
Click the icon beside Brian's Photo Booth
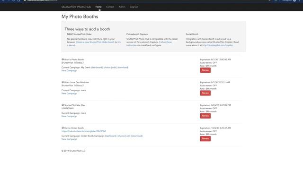point(62,59)
